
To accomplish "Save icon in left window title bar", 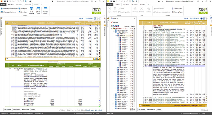I will 5,1.
